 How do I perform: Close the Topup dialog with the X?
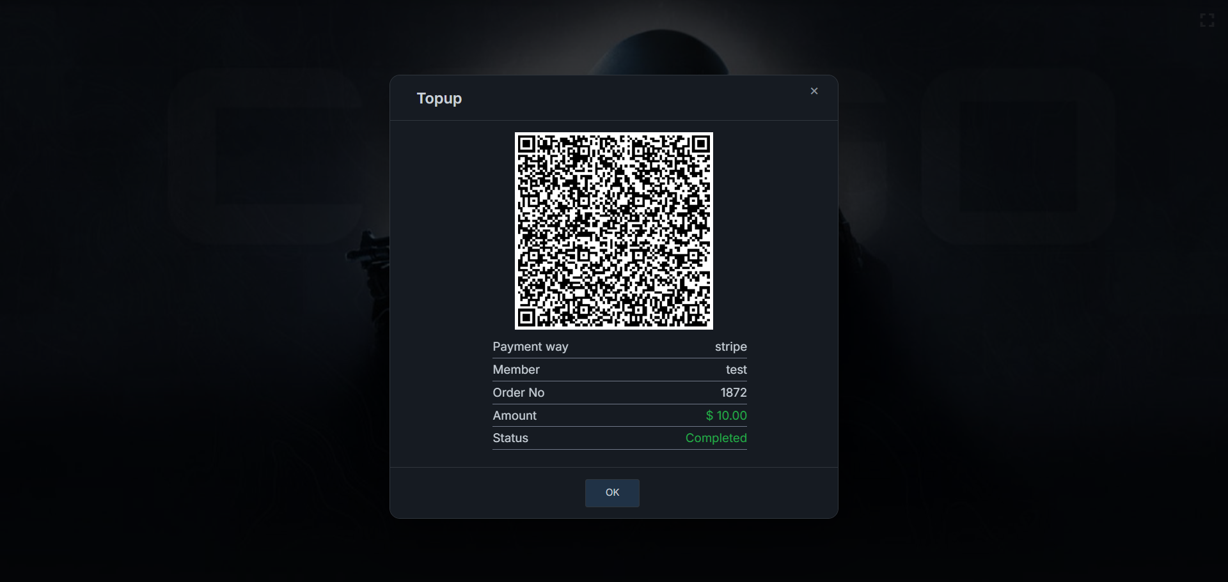[814, 91]
